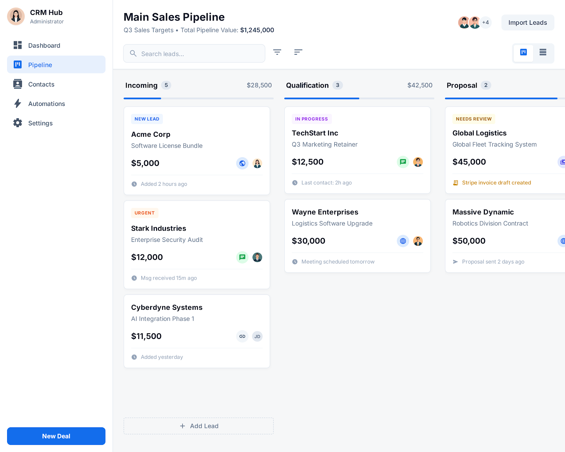The image size is (565, 452).
Task: Open the Contacts sidebar icon
Action: pos(18,84)
